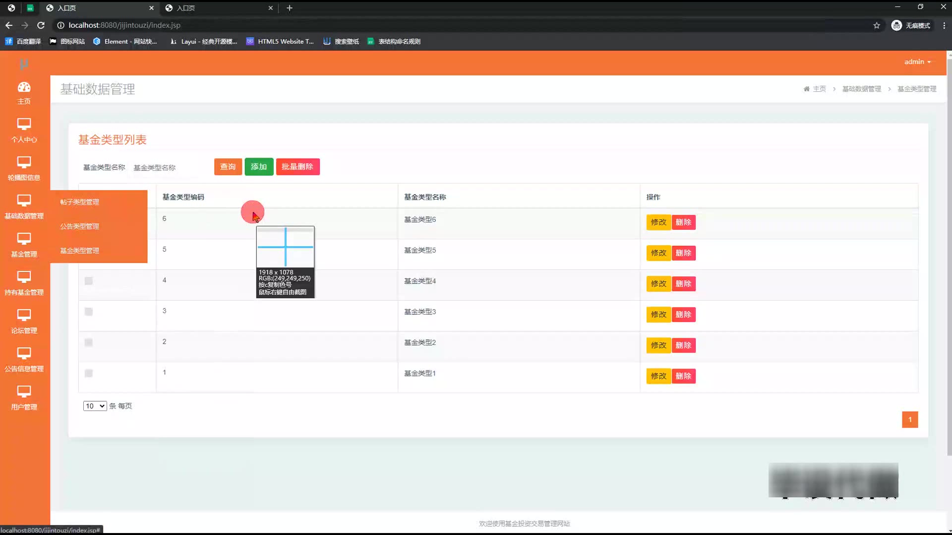952x535 pixels.
Task: Check the checkbox for row 4
Action: (x=89, y=281)
